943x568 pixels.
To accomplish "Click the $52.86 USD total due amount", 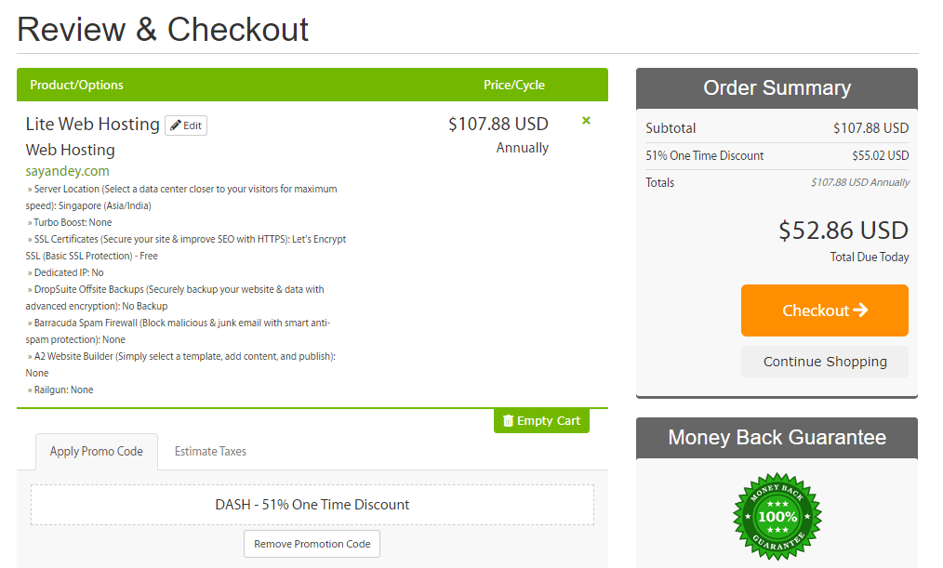I will click(x=843, y=231).
